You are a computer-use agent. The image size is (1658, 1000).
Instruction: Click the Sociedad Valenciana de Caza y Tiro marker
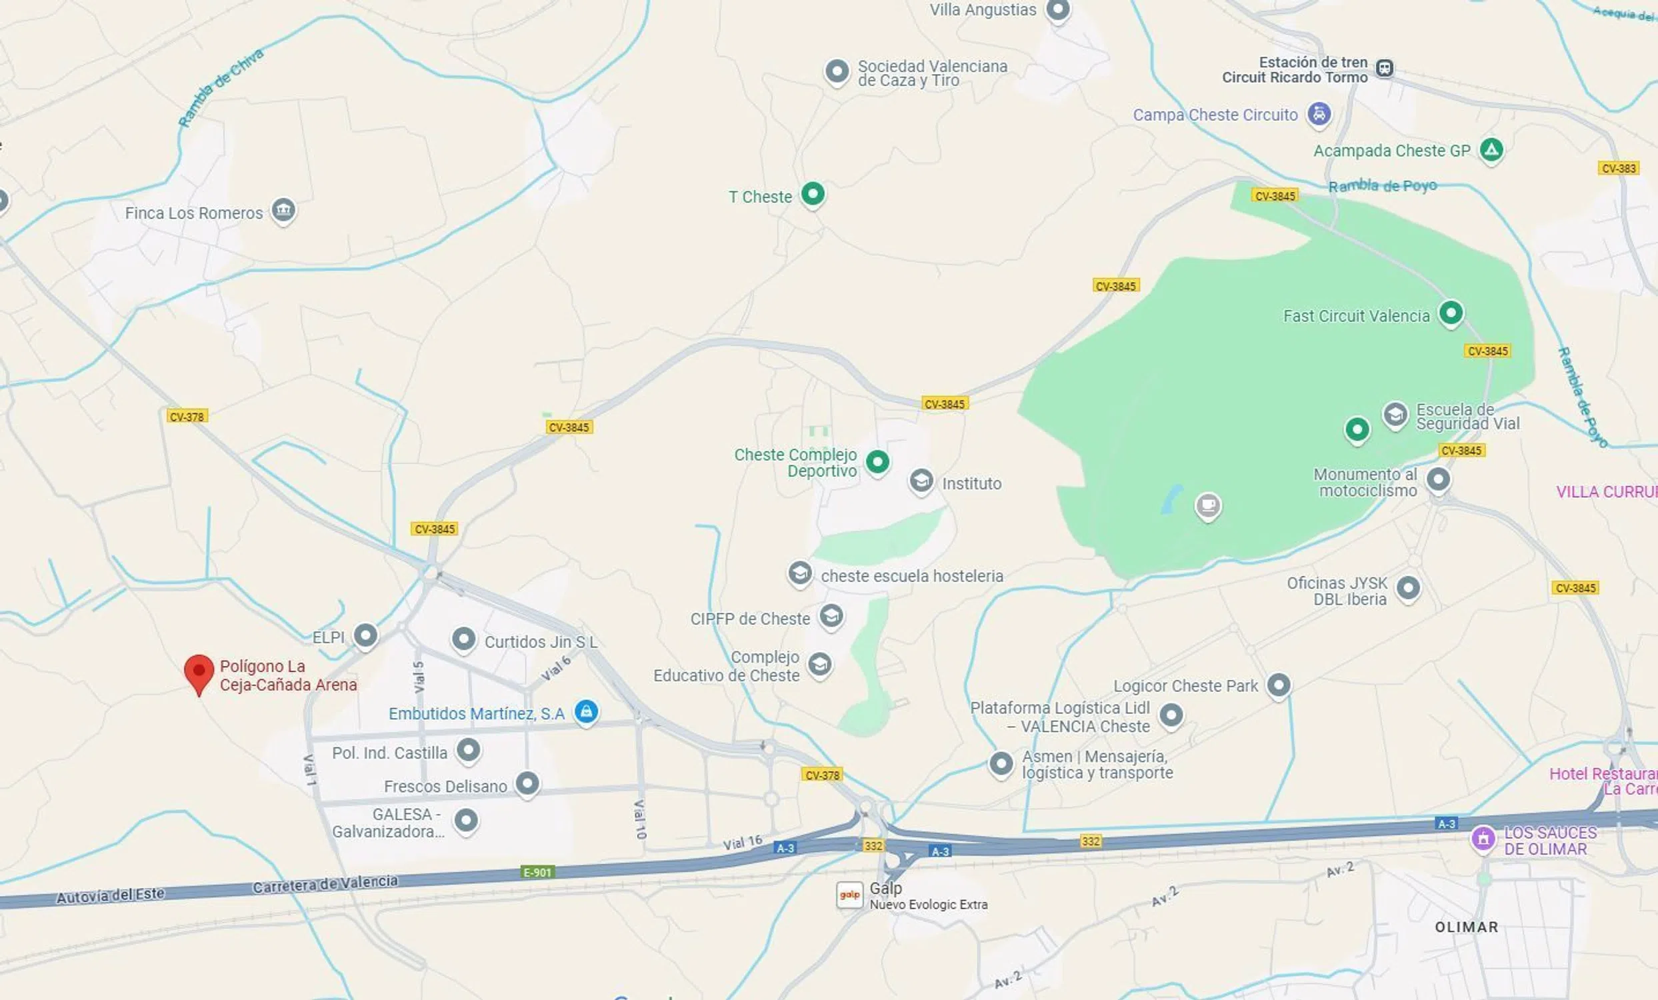tap(837, 72)
